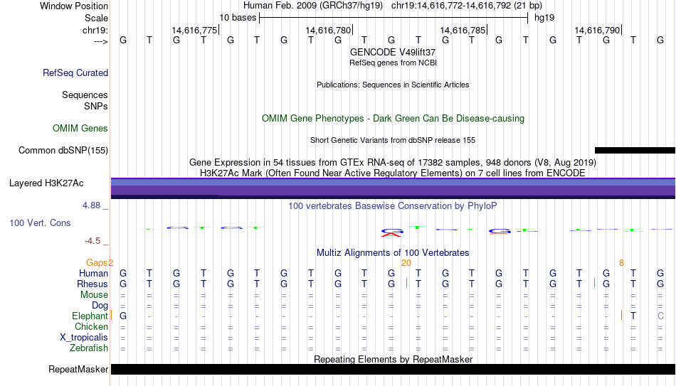
Task: Click the GTEx Gene Expression track title
Action: click(x=393, y=162)
